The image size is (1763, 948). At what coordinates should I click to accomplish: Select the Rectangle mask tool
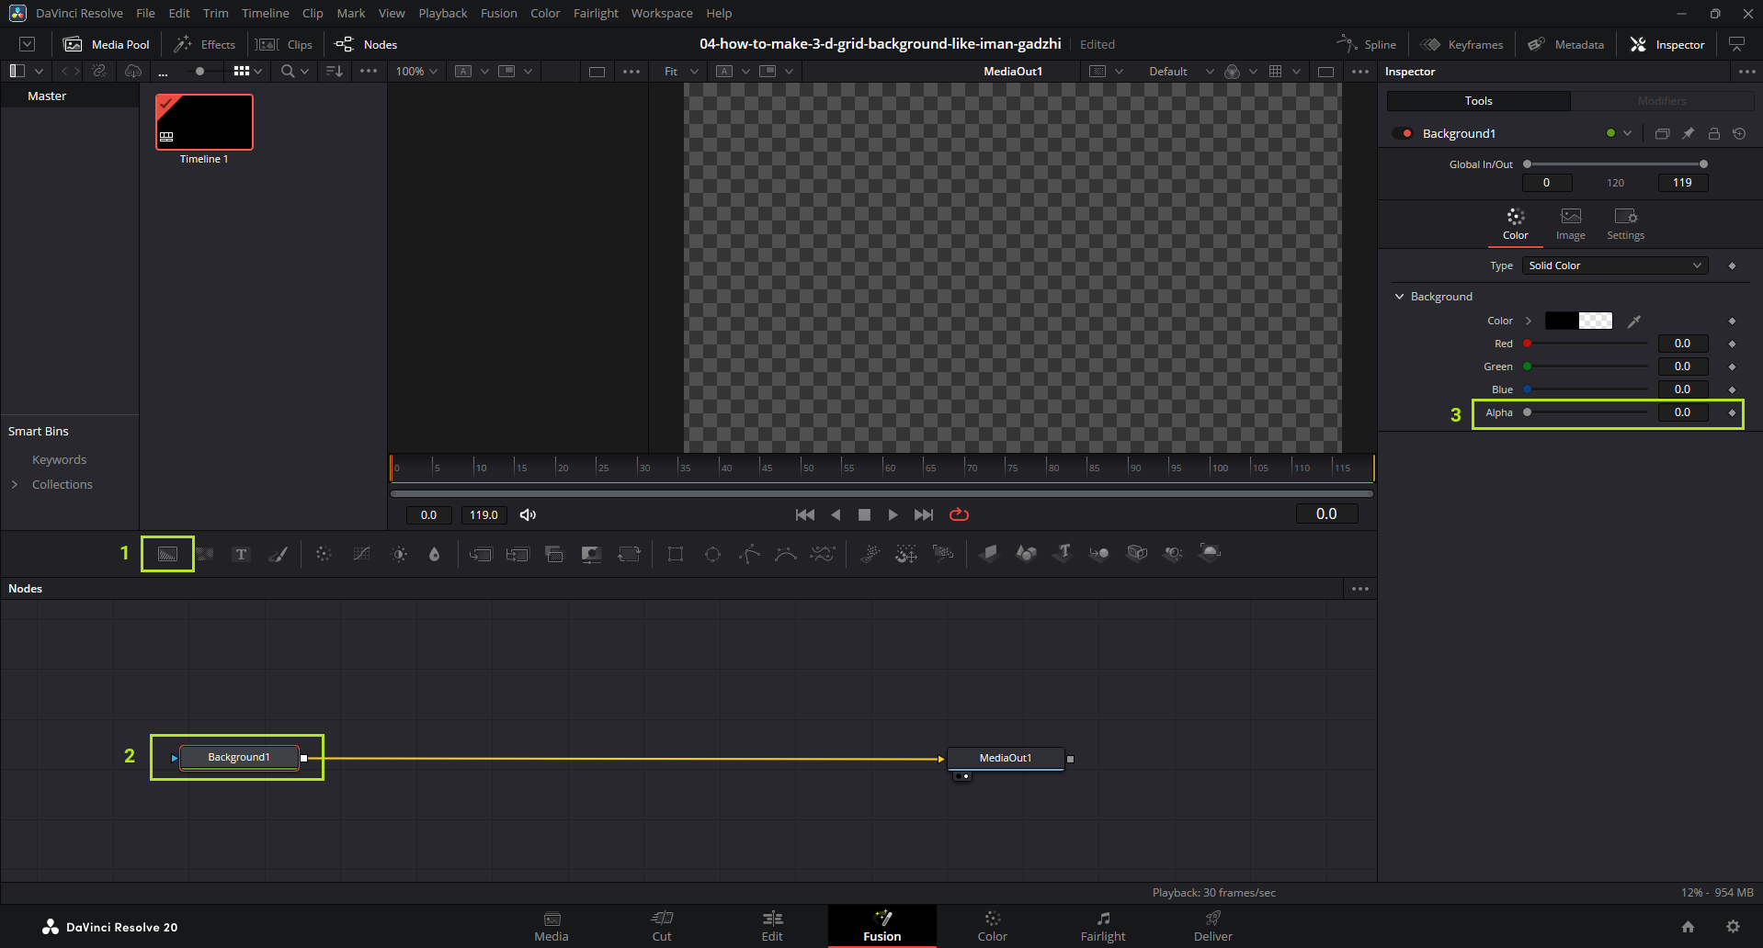click(676, 554)
